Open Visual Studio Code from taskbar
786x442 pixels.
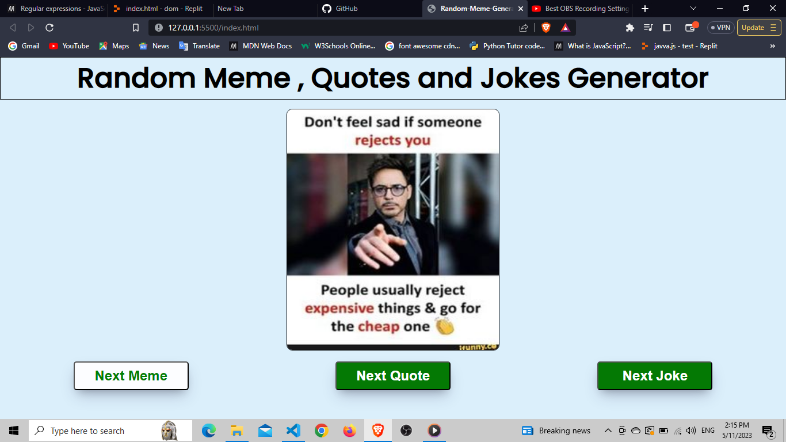[293, 430]
